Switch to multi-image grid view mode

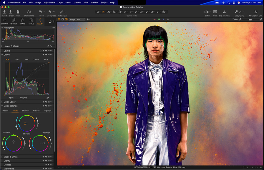(59, 20)
